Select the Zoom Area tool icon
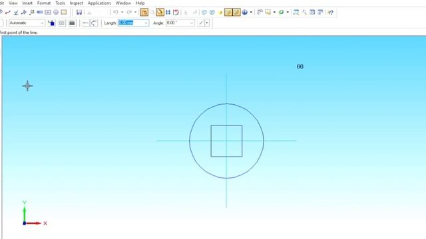426x239 pixels. point(296,13)
